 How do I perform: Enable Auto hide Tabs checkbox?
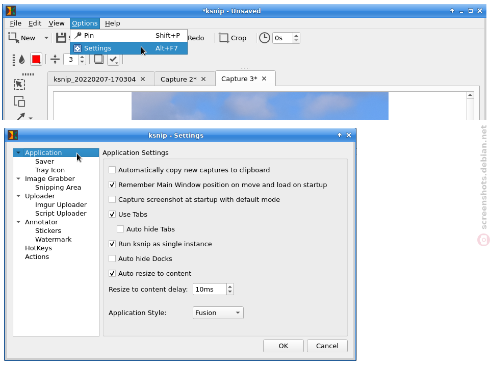pos(120,229)
